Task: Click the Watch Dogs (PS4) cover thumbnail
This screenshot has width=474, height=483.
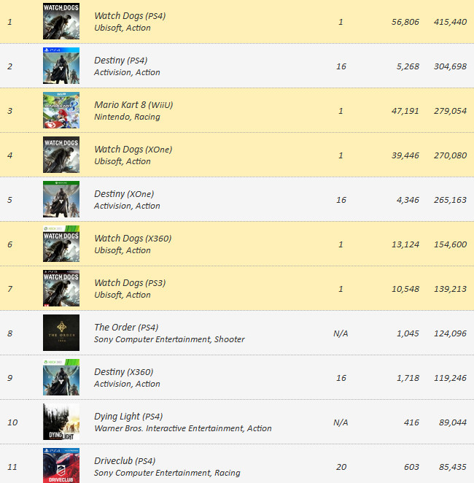Action: click(x=61, y=22)
